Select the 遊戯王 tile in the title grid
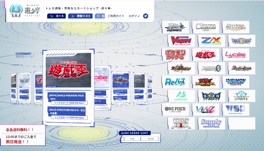The height and width of the screenshot is (151, 264). (x=205, y=54)
